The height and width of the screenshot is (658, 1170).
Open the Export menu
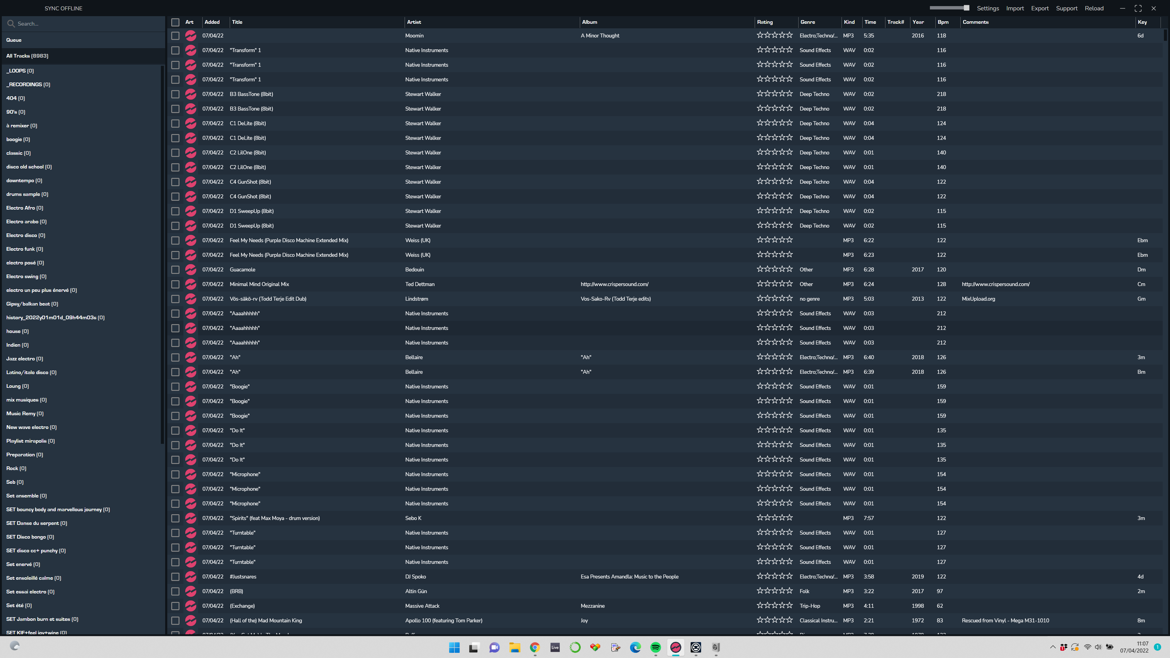coord(1040,8)
